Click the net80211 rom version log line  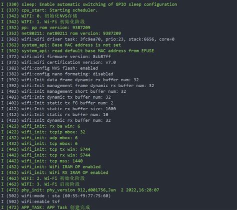click(x=61, y=34)
